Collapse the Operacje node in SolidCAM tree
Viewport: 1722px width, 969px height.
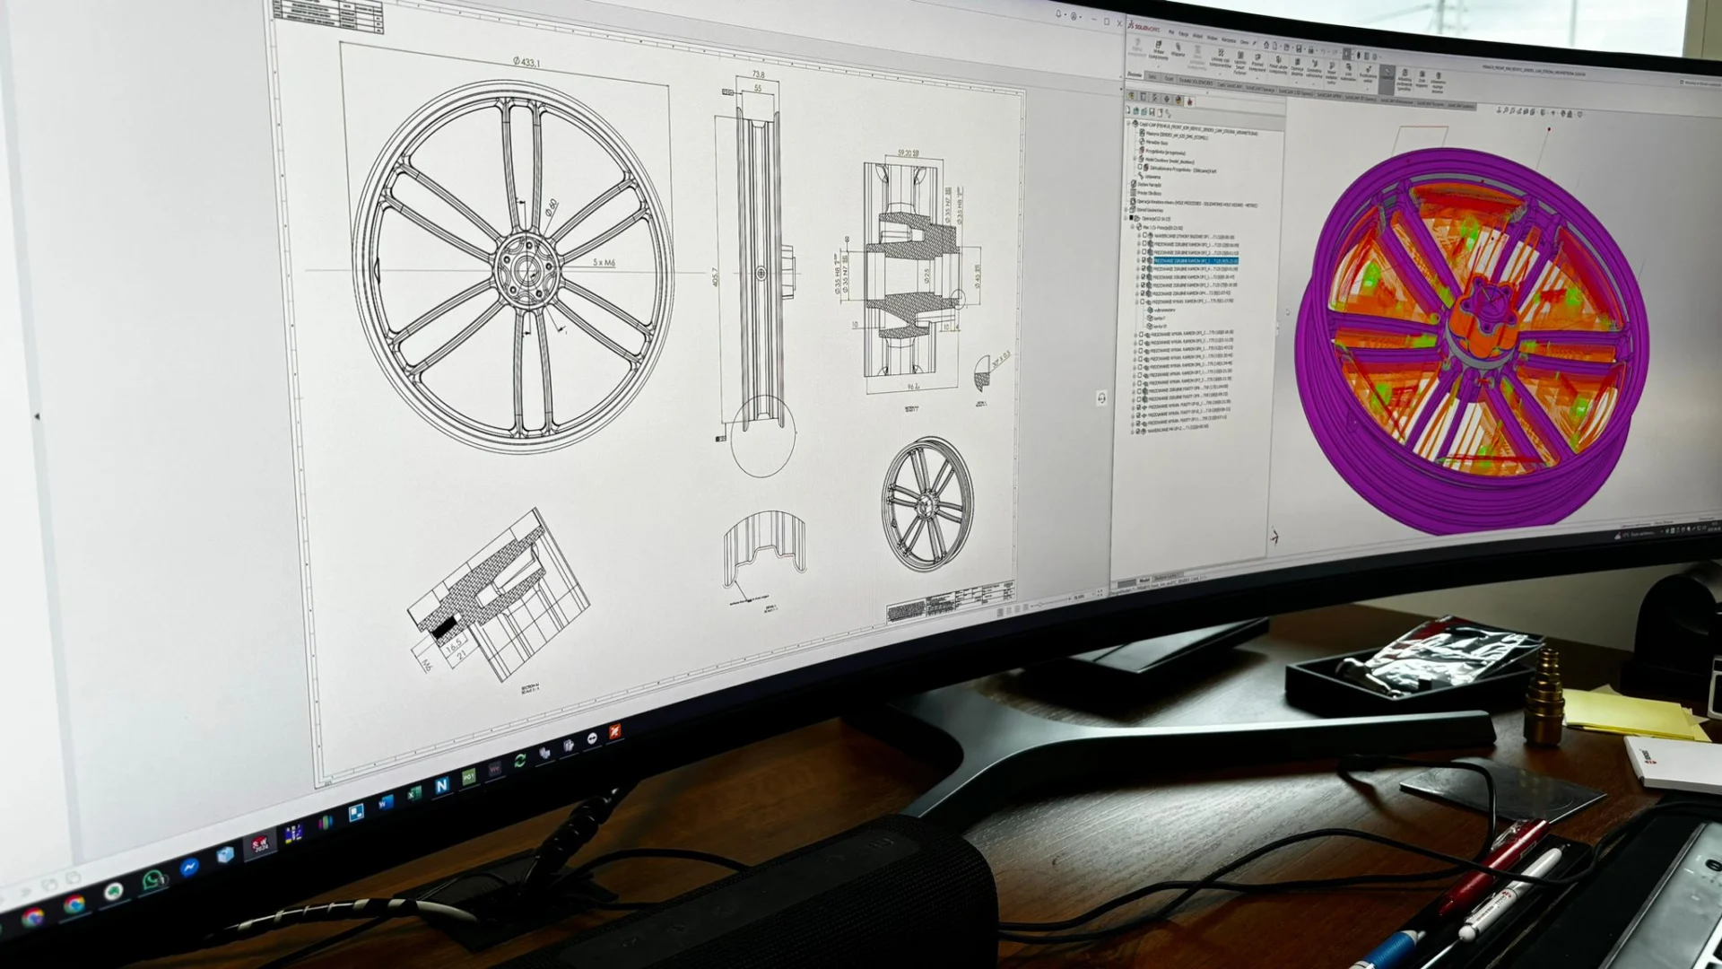[x=1126, y=218]
